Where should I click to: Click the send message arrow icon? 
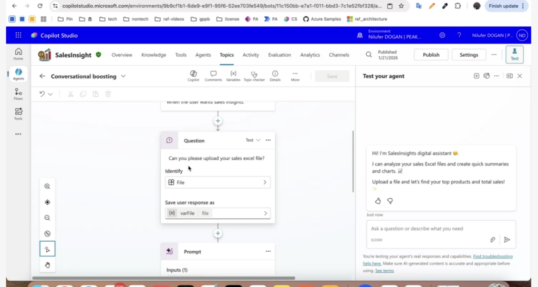pos(507,240)
